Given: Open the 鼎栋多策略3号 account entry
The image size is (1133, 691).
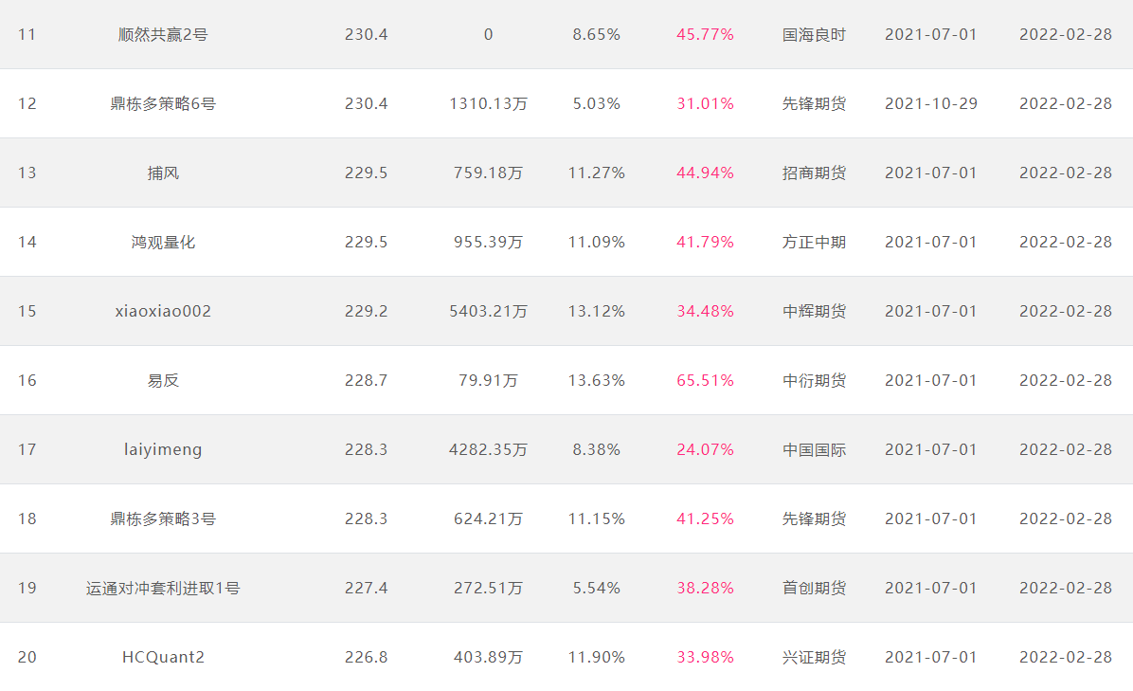Looking at the screenshot, I should [x=163, y=519].
